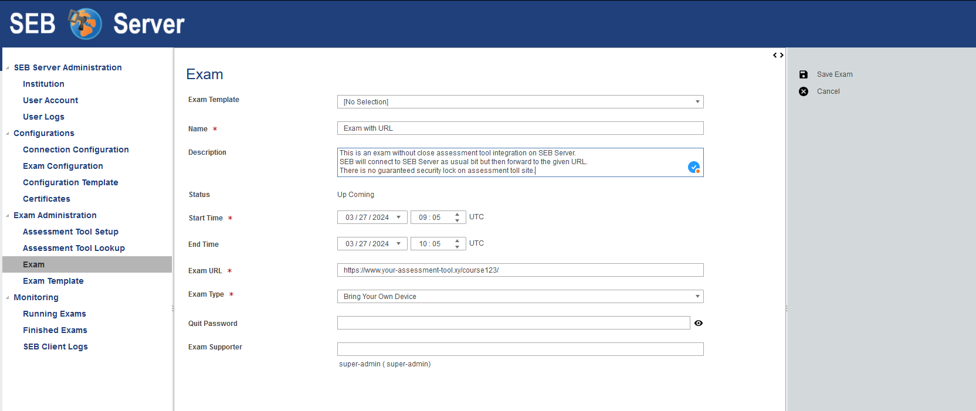Open the End Time date picker
The image size is (976, 411).
pos(398,244)
